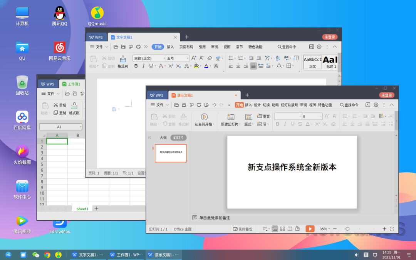Collapse the Presentation ribbon with chevron
Screen dimensions: 416x260
pyautogui.click(x=392, y=105)
